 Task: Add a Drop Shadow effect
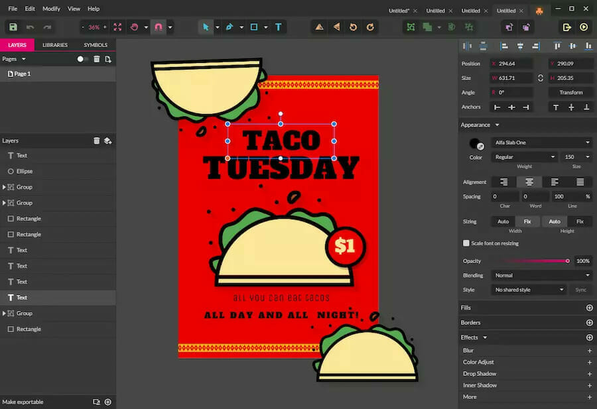tap(590, 374)
